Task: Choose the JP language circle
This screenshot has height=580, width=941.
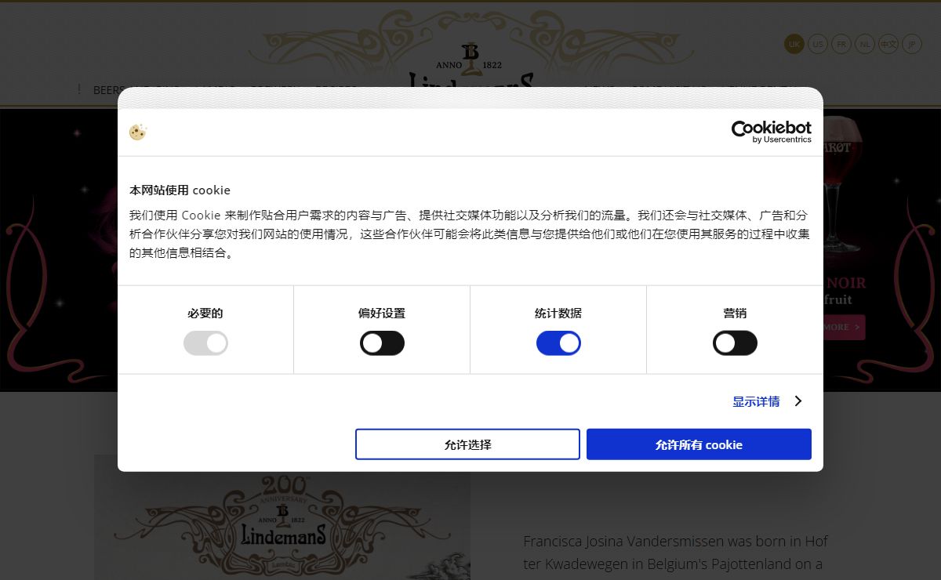Action: (912, 44)
